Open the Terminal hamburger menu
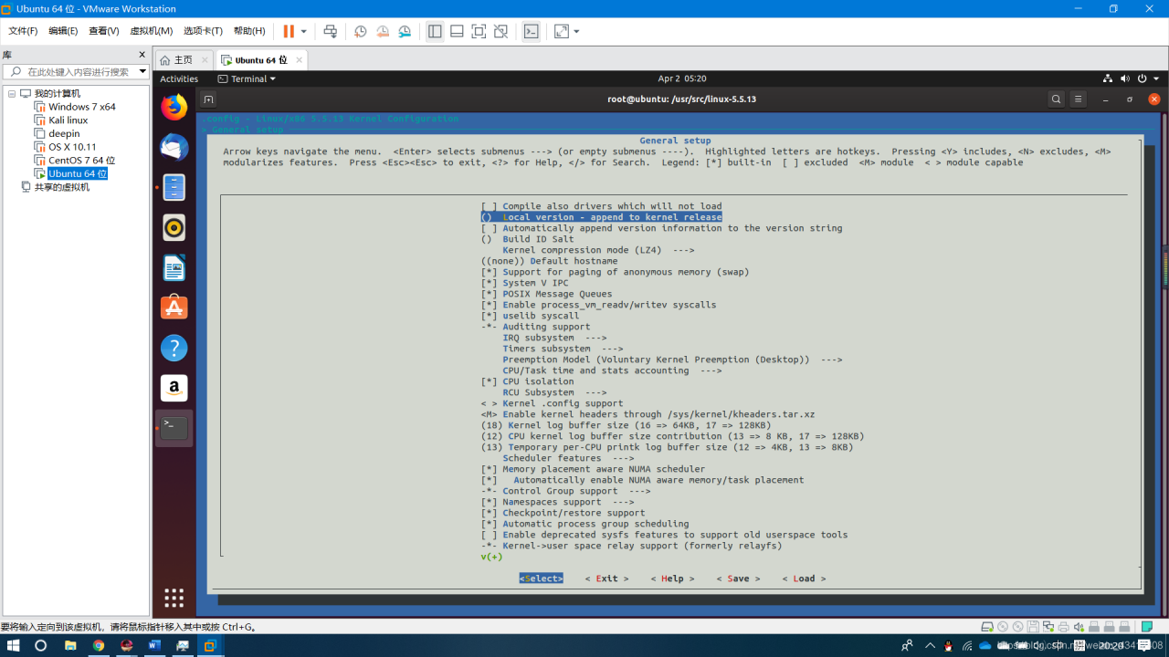The width and height of the screenshot is (1169, 657). click(x=1079, y=99)
